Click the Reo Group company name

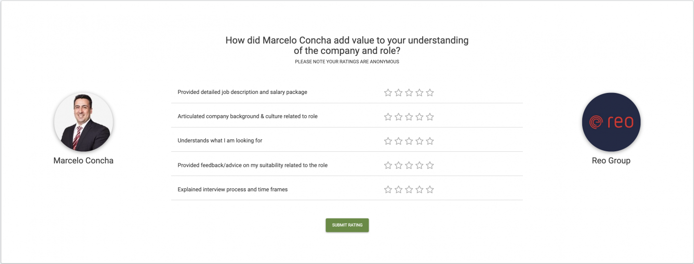click(611, 161)
